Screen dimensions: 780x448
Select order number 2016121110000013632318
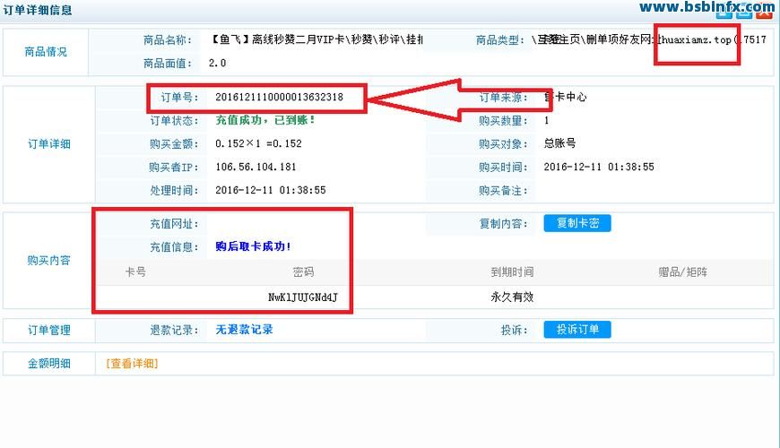click(x=279, y=97)
